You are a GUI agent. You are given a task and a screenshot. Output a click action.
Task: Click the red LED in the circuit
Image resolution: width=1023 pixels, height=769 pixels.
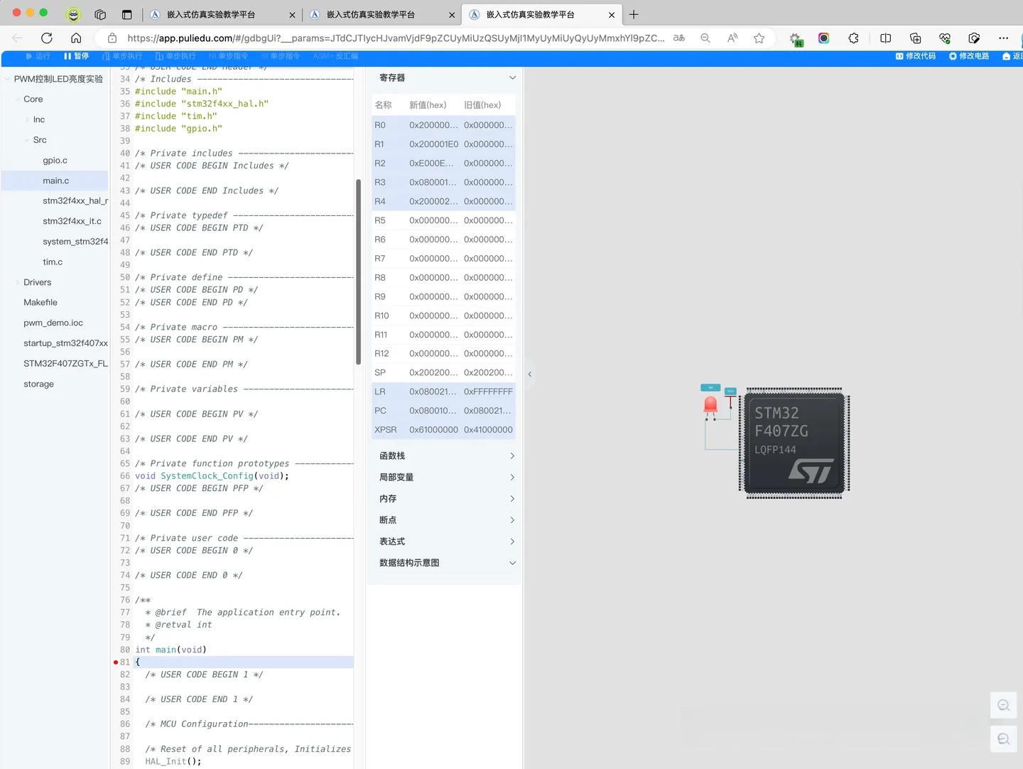coord(710,405)
